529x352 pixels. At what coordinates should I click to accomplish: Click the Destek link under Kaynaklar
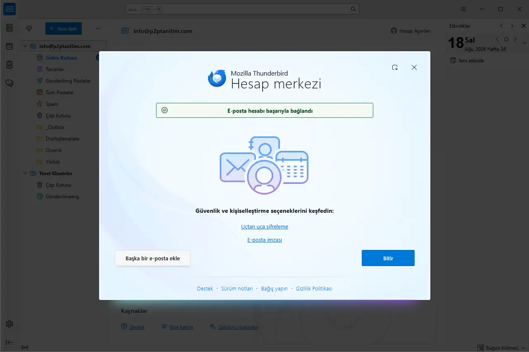137,327
